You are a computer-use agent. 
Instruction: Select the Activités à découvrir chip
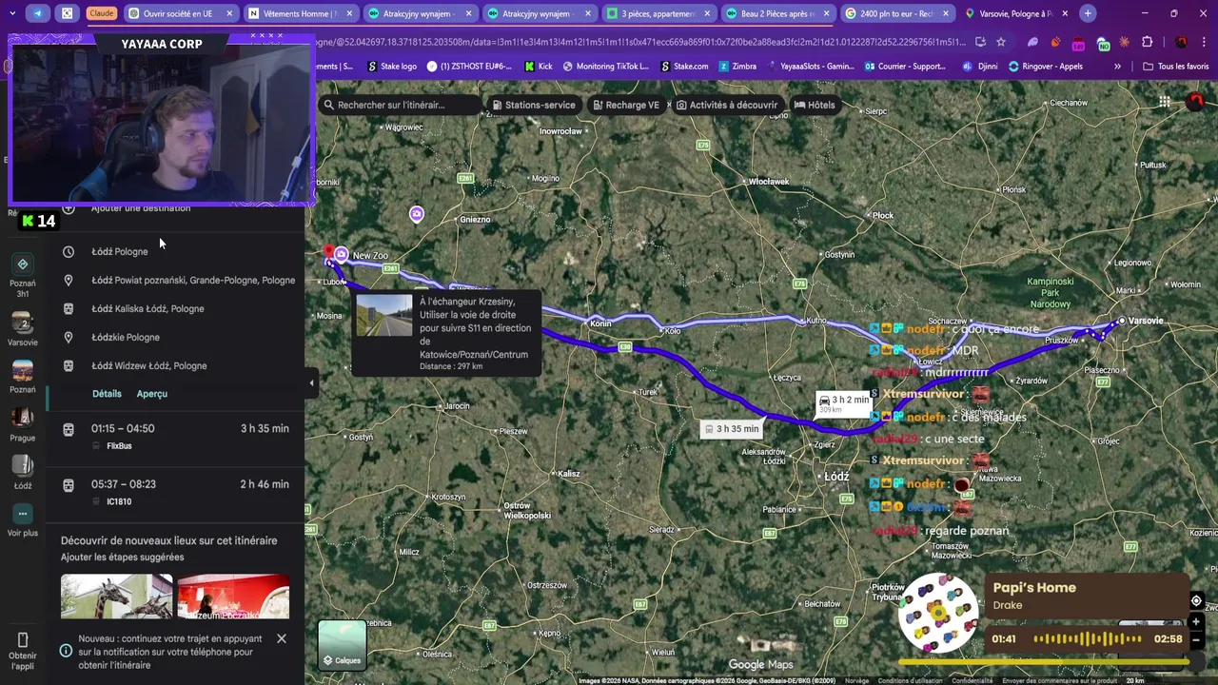point(727,105)
